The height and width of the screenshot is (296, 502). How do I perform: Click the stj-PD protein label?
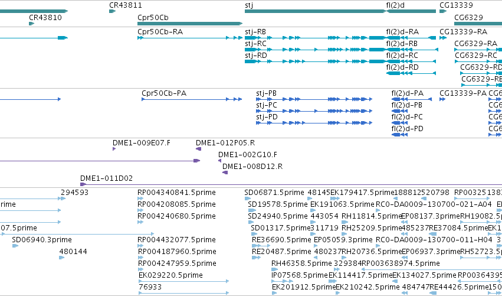coord(267,117)
